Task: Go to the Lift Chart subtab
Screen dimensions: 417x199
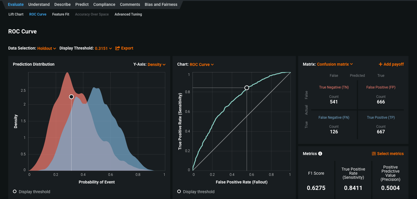Action: 16,14
